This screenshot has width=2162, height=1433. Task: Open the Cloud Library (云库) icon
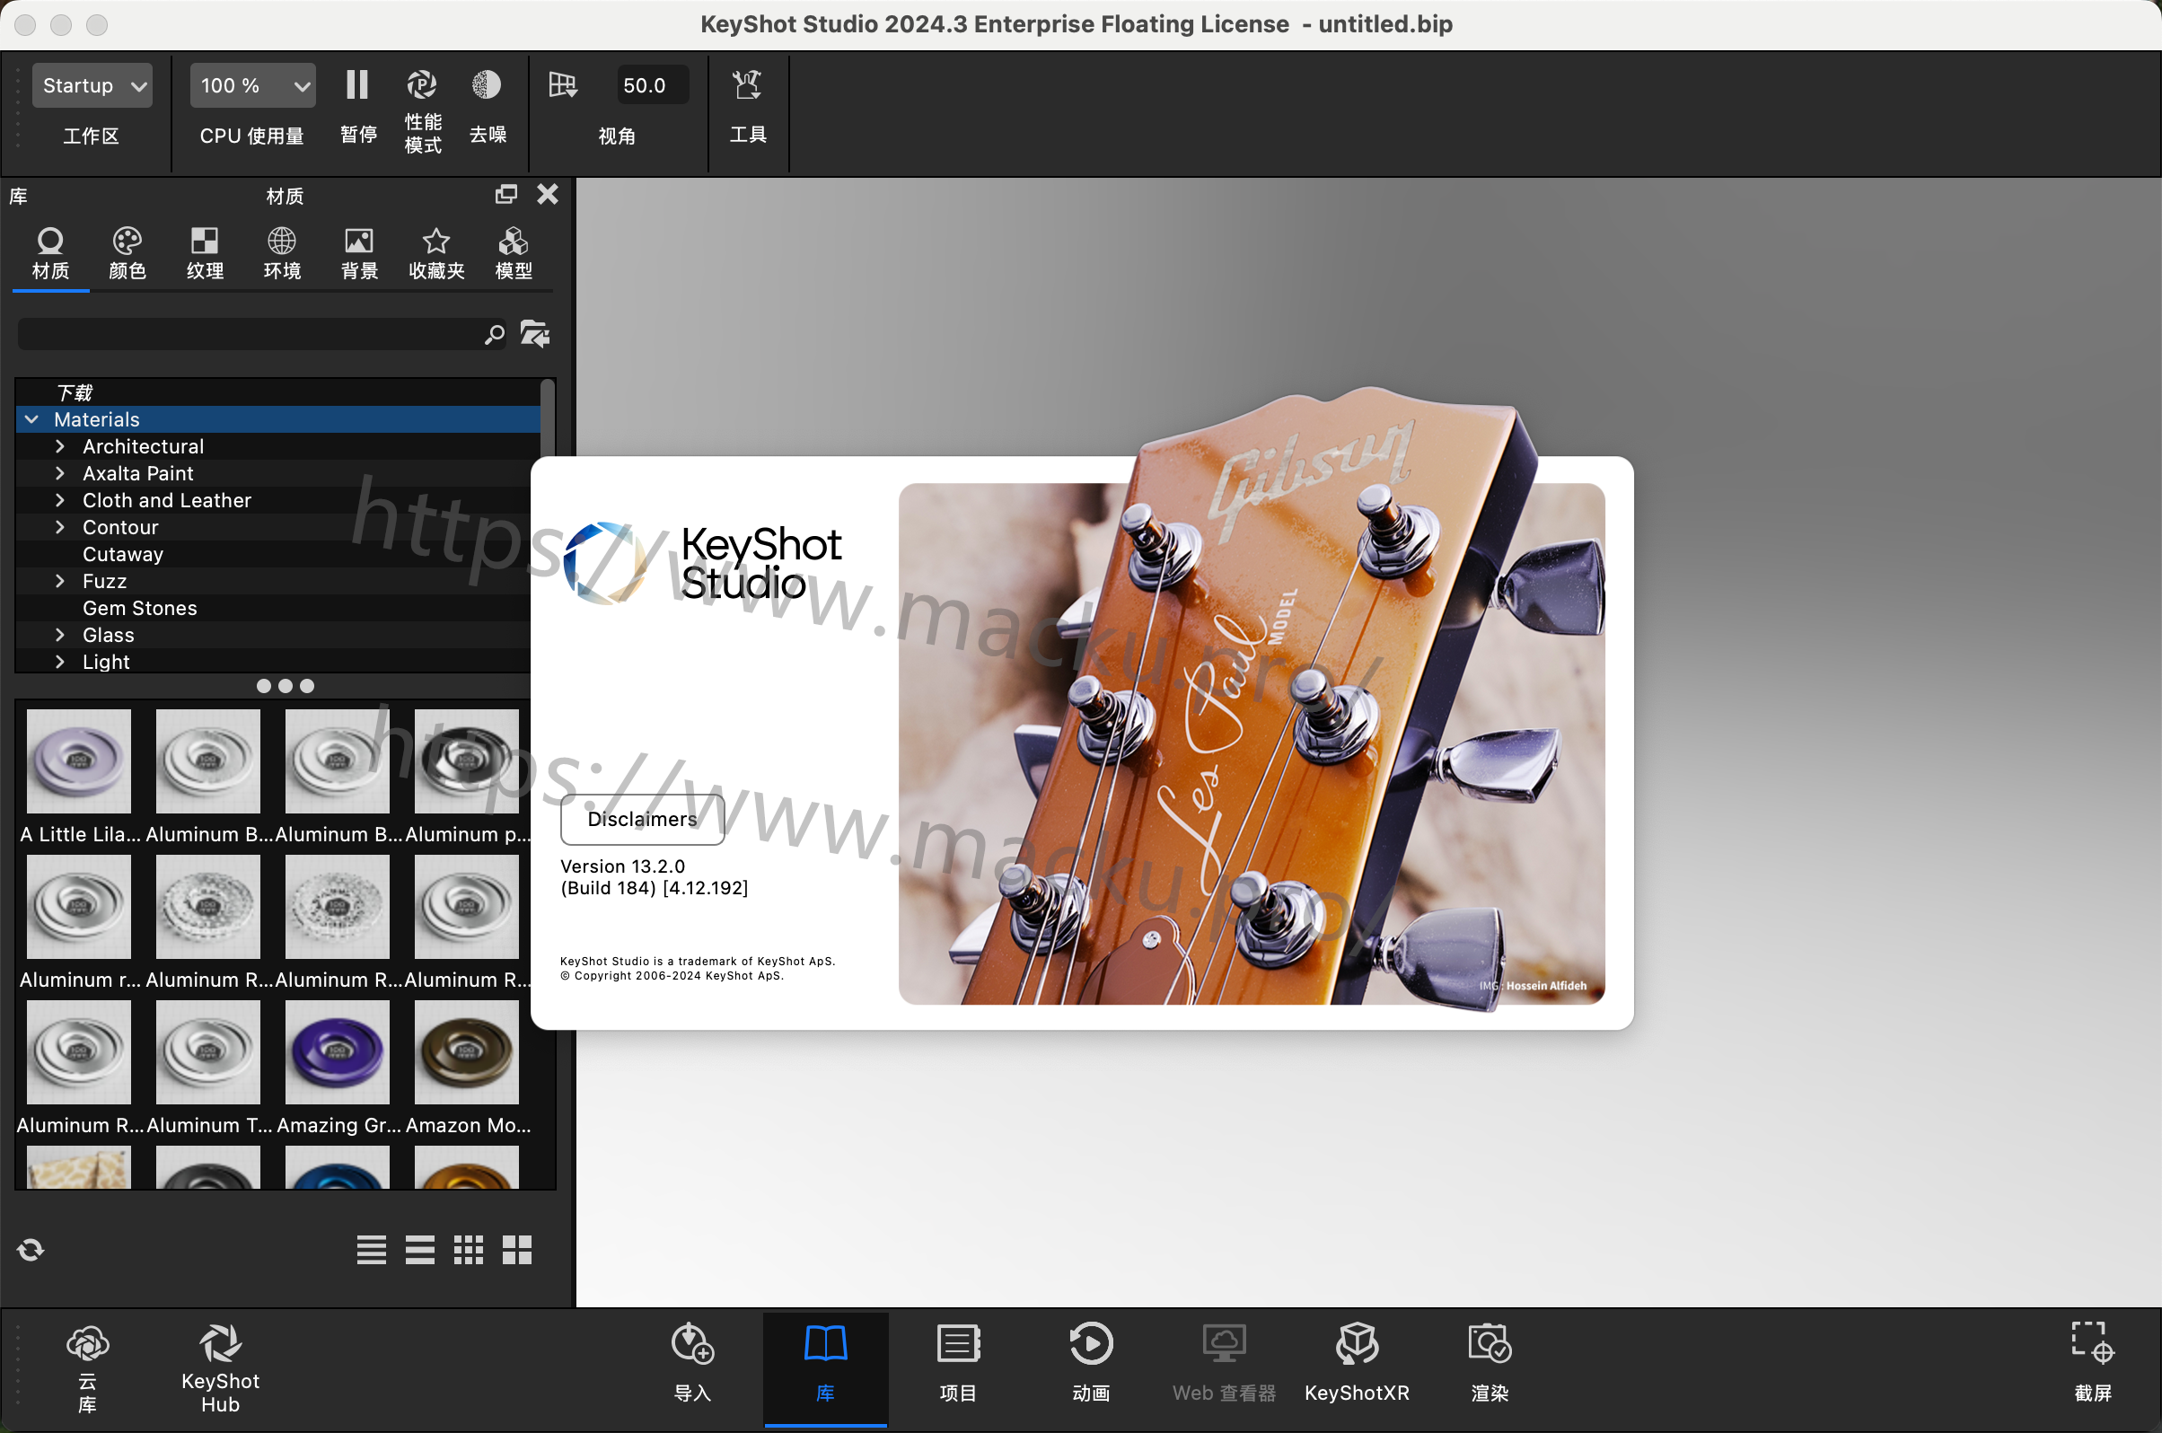[88, 1344]
